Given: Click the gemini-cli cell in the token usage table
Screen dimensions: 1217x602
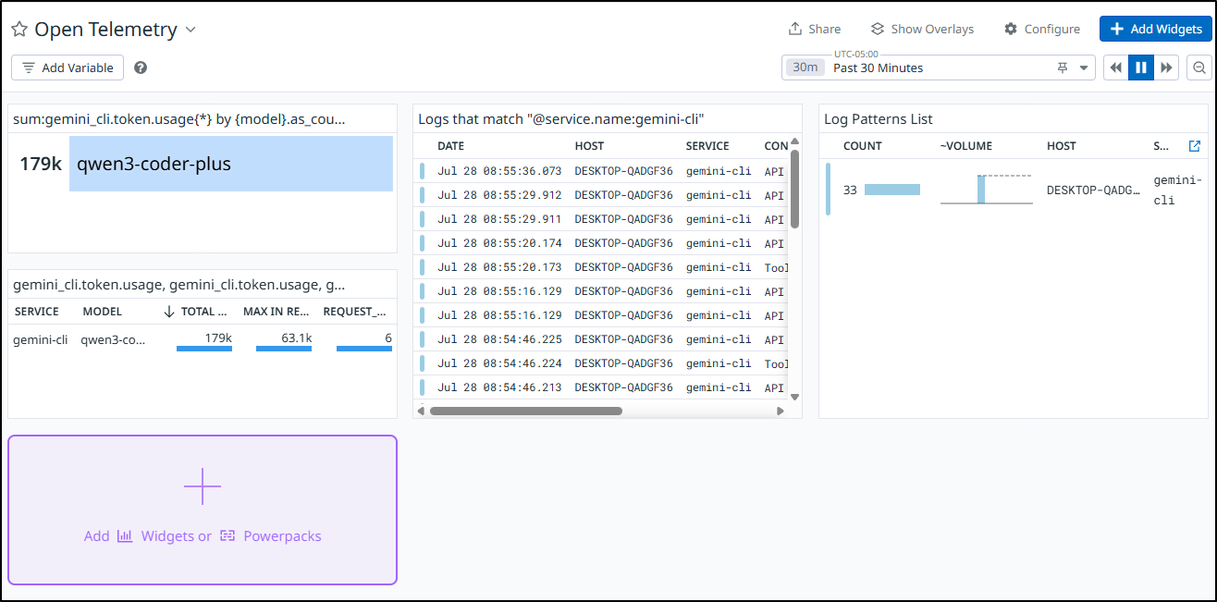Looking at the screenshot, I should pyautogui.click(x=41, y=339).
